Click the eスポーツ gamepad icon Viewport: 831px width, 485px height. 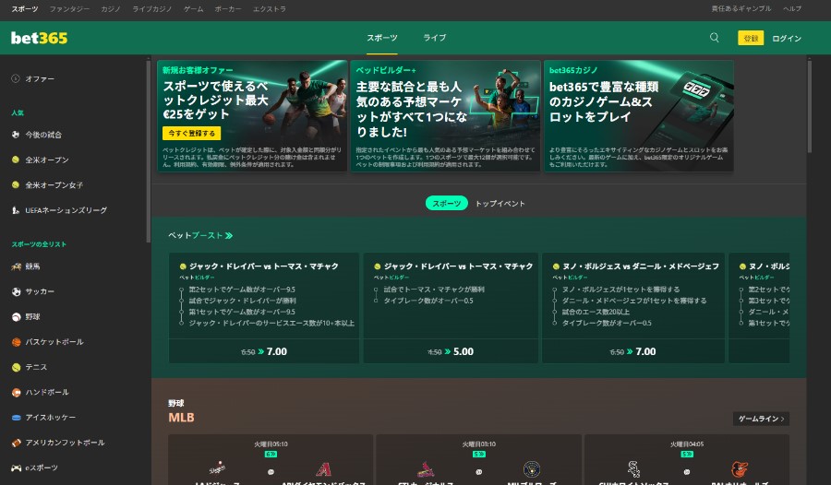(16, 467)
